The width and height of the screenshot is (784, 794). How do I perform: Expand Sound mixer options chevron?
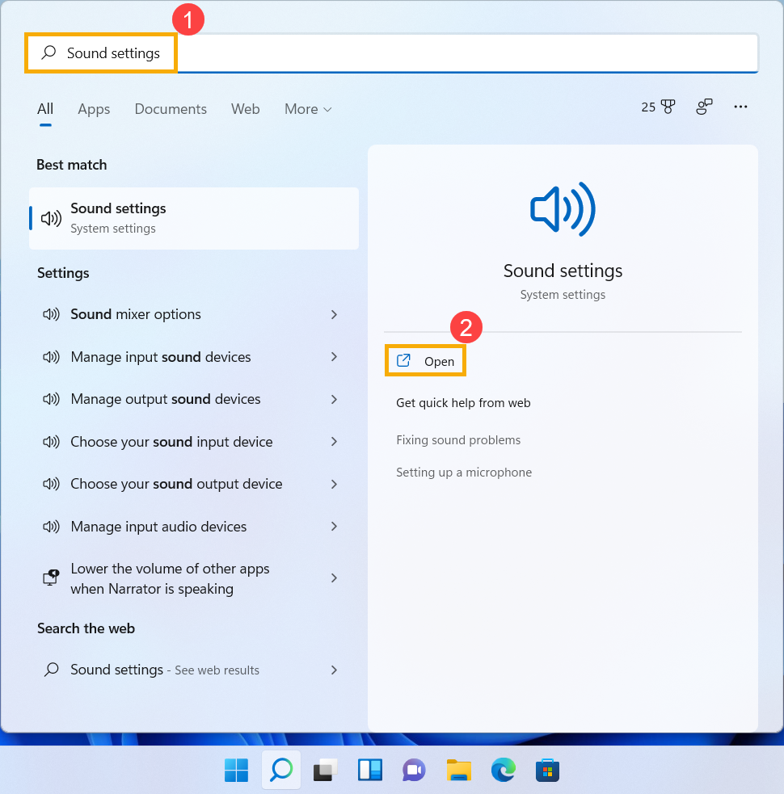[x=334, y=314]
